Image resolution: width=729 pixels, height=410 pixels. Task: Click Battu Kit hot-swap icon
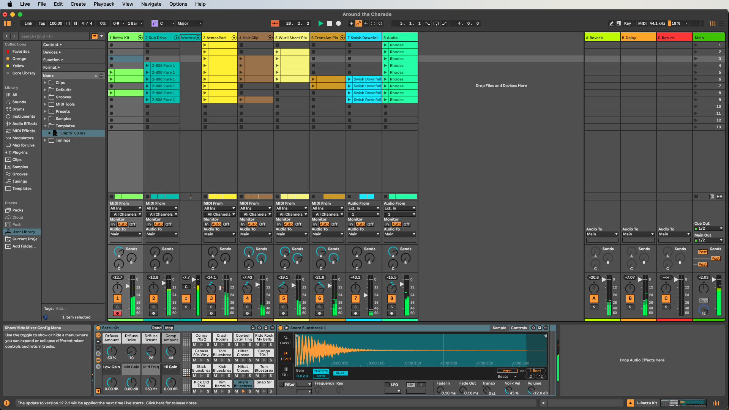(x=259, y=328)
